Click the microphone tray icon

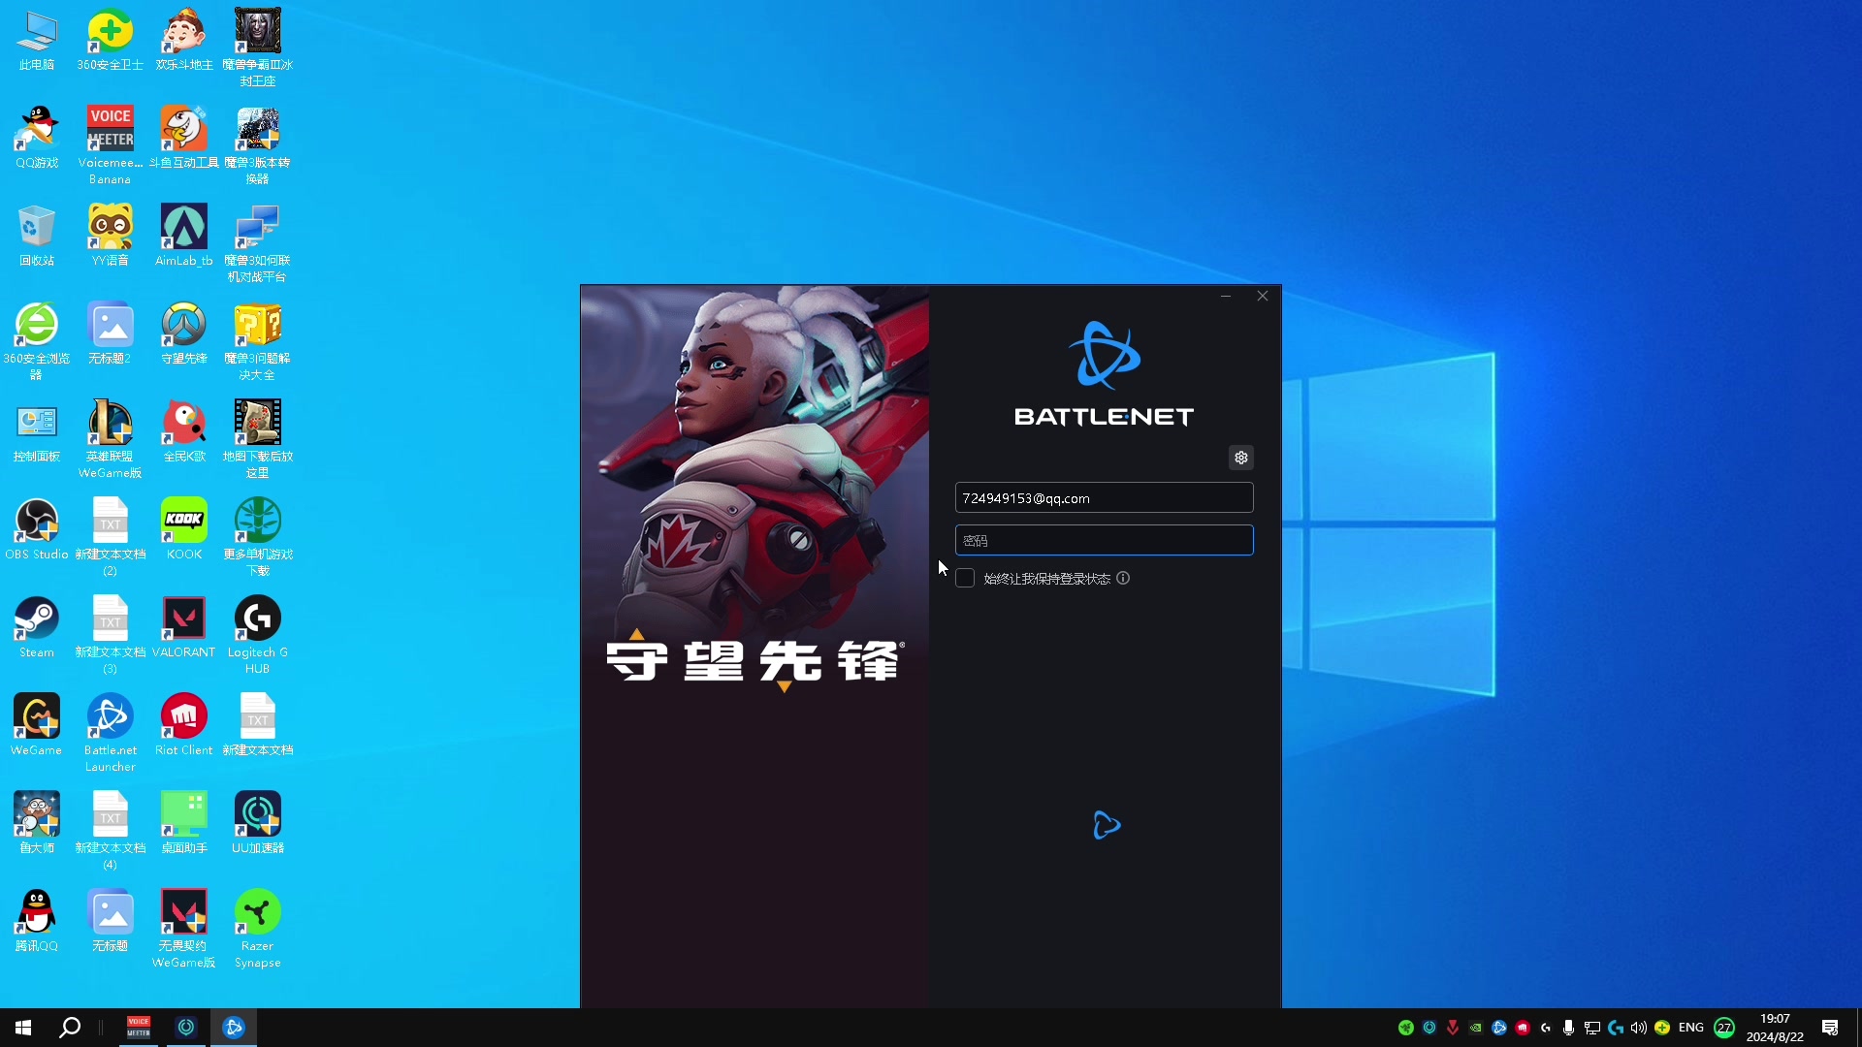coord(1568,1028)
